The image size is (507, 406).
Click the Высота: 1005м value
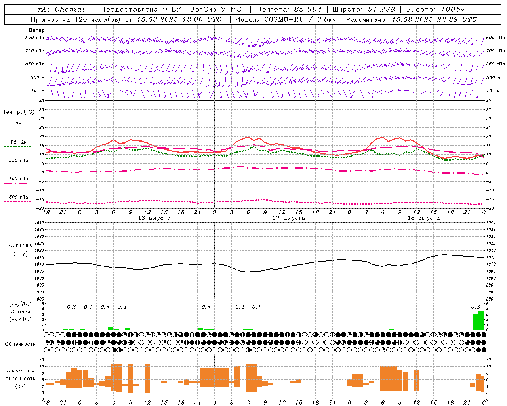(x=436, y=10)
